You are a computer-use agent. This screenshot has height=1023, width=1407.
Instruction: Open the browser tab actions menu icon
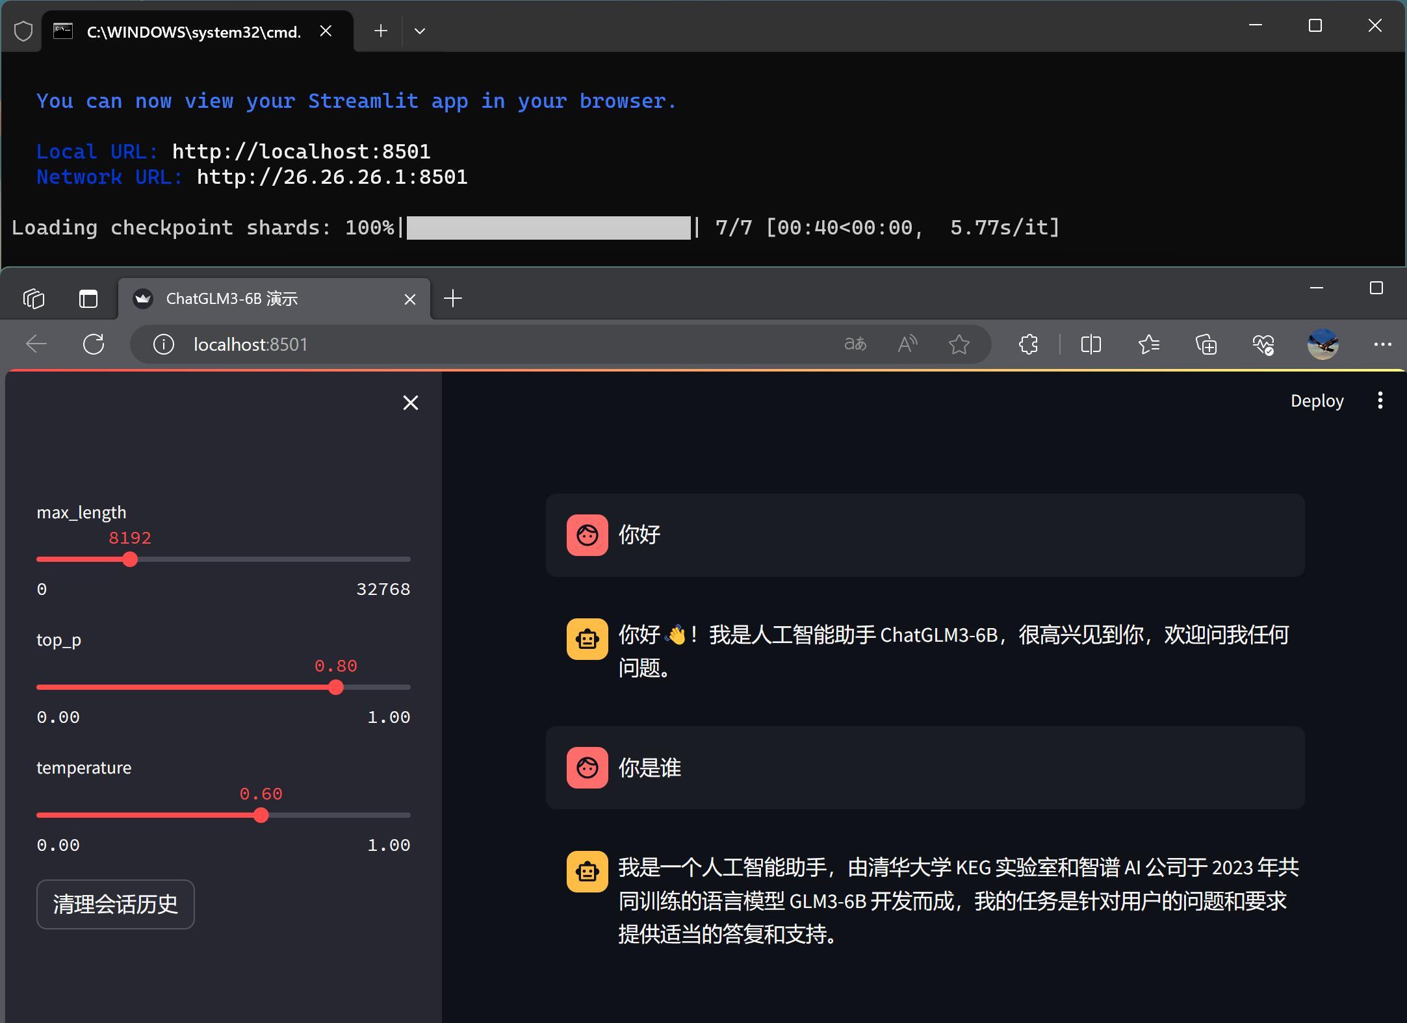(88, 299)
